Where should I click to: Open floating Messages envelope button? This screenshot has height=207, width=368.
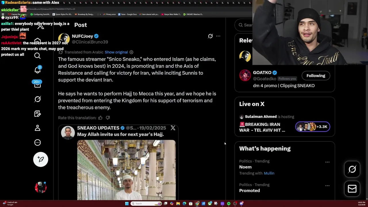click(352, 189)
